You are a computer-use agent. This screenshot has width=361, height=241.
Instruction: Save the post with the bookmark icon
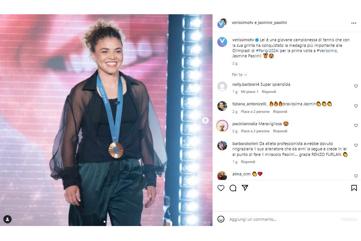click(x=354, y=188)
